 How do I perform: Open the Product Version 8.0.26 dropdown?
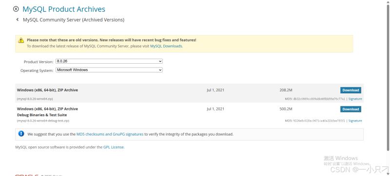(109, 61)
